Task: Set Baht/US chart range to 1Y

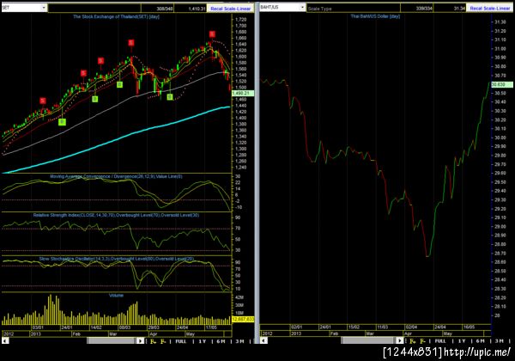Action: 462,341
